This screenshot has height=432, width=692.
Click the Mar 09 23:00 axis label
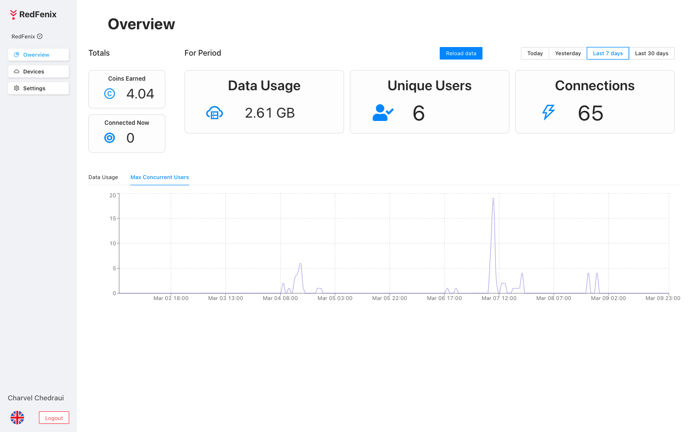(x=663, y=298)
